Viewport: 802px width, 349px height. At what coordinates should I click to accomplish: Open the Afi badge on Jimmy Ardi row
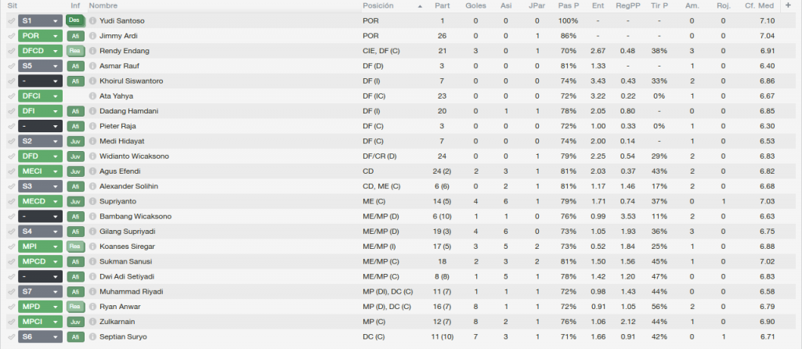click(75, 36)
